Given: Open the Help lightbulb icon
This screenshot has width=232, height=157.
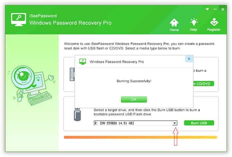Looking at the screenshot, I should [x=194, y=22].
